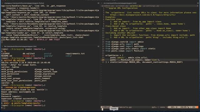This screenshot has height=112, width=200.
Task: Click the vim command-line cursor below statusline
Action: 102,109
